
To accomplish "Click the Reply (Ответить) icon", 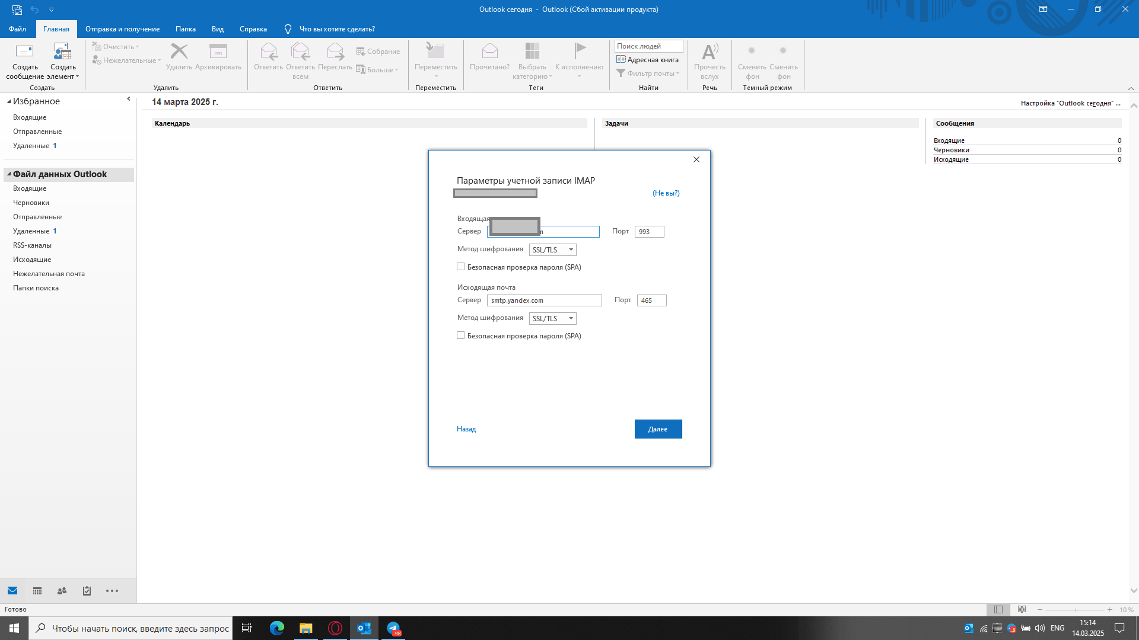I will tap(269, 52).
